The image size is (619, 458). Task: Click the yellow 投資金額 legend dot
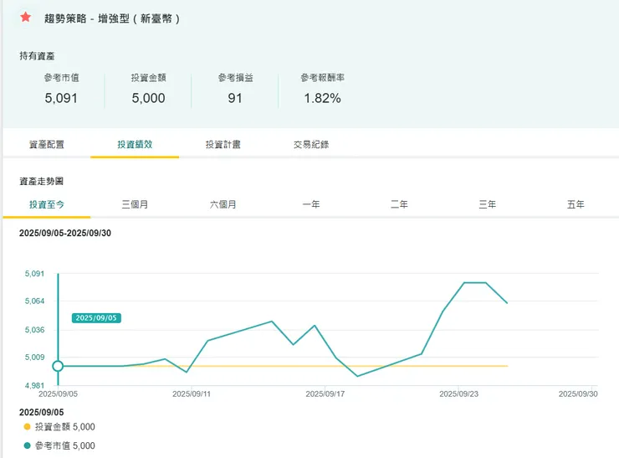(x=28, y=427)
